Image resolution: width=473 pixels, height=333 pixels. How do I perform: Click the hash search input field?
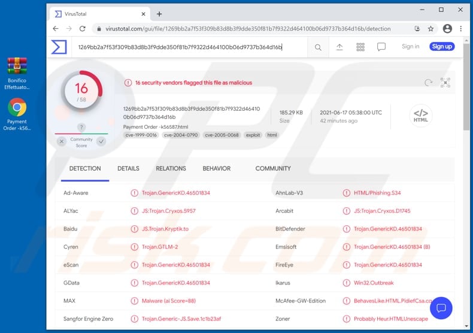click(x=189, y=47)
